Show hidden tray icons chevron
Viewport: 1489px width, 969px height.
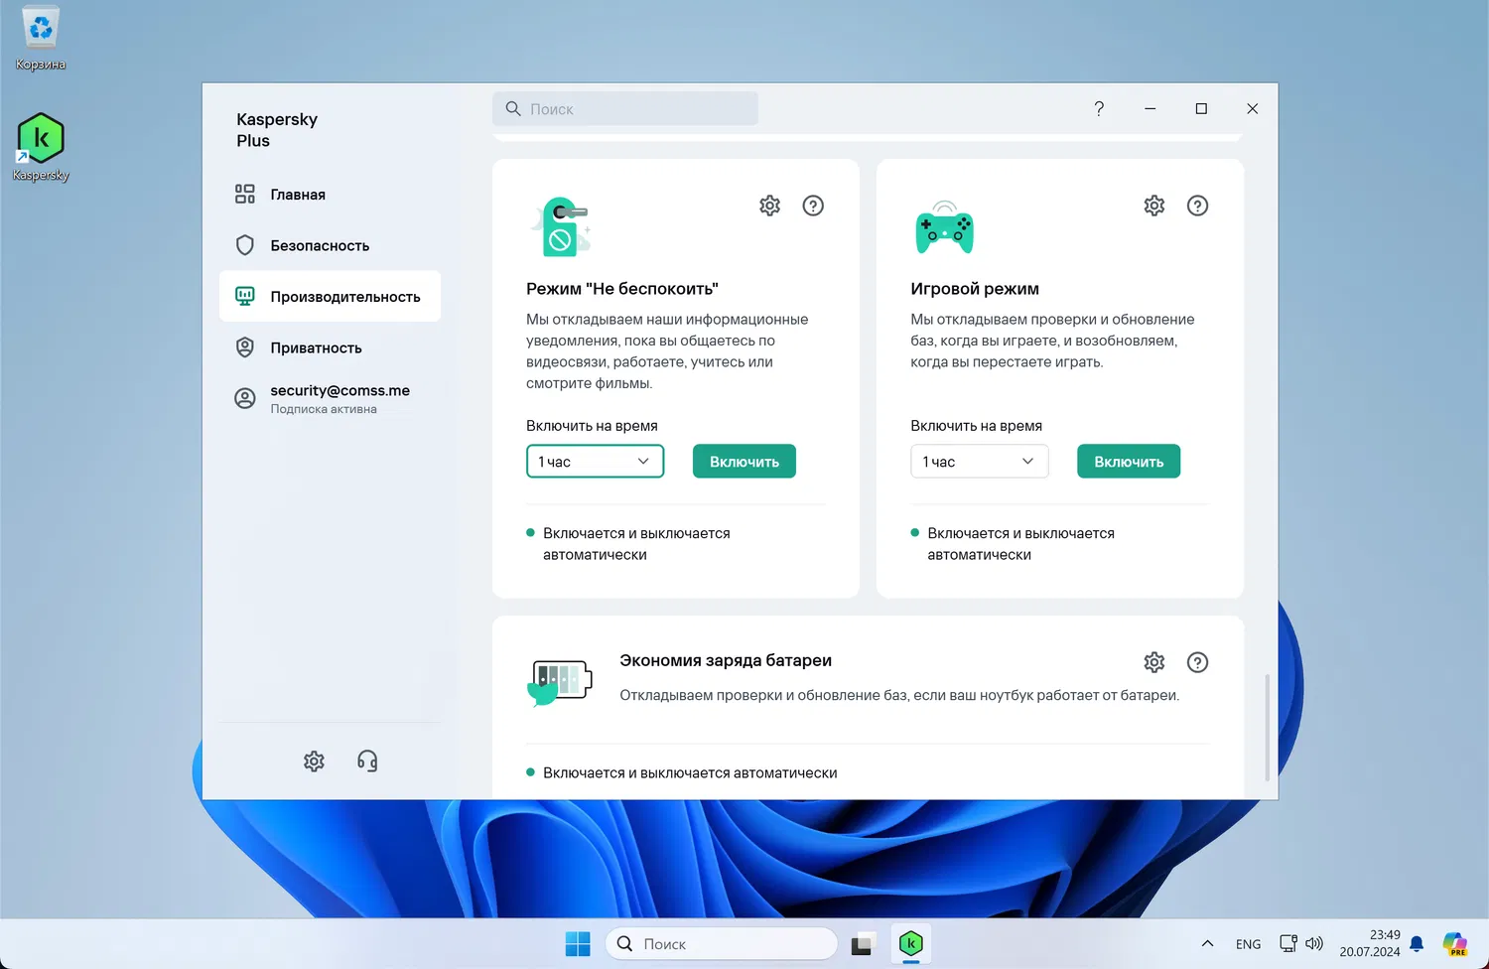click(x=1207, y=944)
